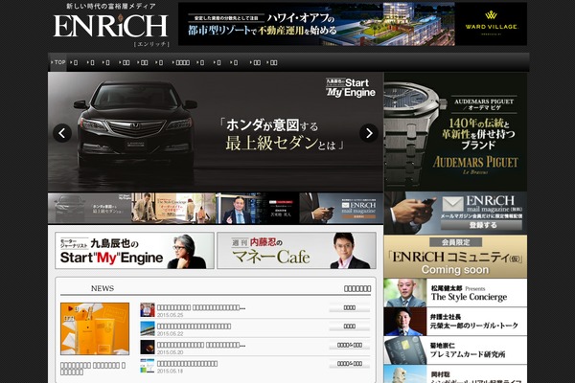Click thumbnail icon of 2015.05.20 article

click(148, 347)
